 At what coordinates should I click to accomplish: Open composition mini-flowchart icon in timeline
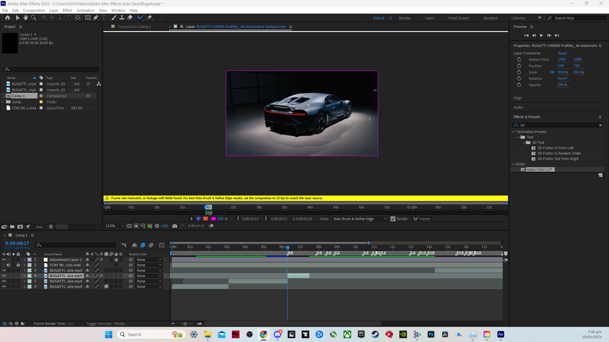(124, 245)
